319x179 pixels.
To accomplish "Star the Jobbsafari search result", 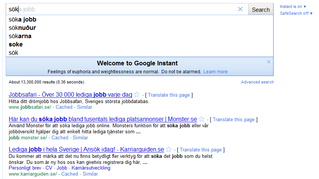I will point(137,94).
